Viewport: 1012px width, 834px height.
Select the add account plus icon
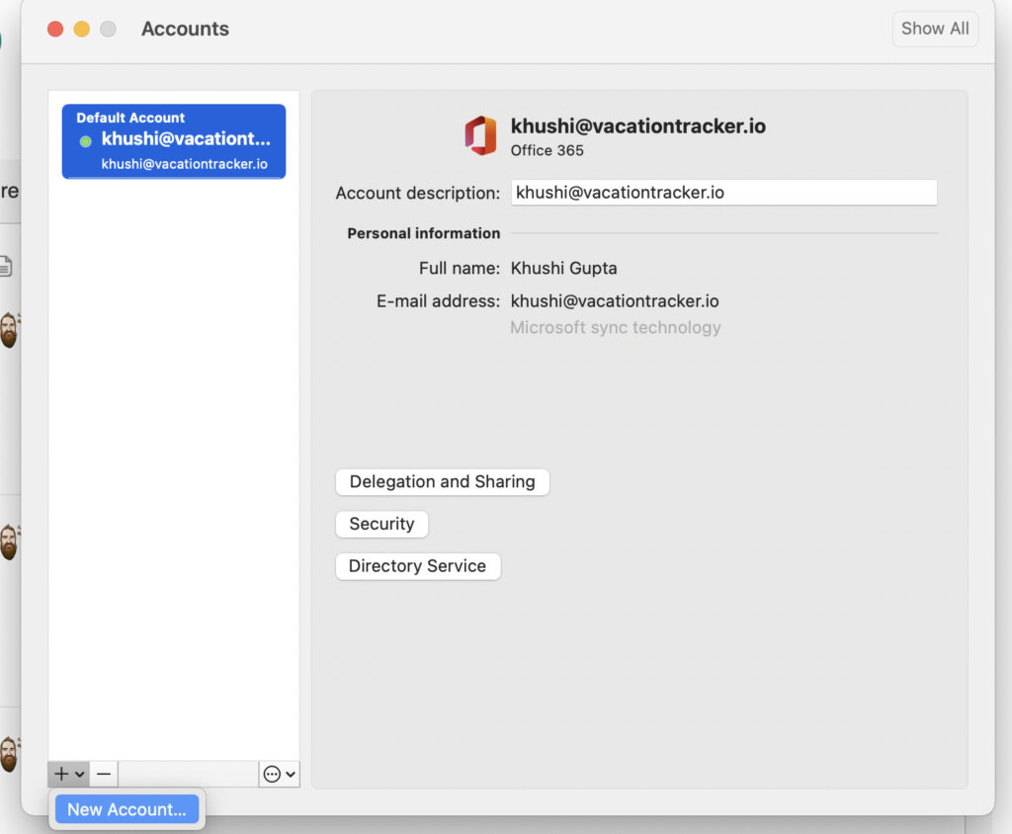61,774
